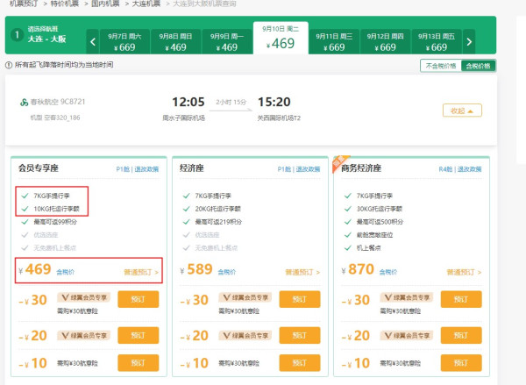Click the info icon beside local time note
The height and width of the screenshot is (385, 526).
pyautogui.click(x=9, y=65)
